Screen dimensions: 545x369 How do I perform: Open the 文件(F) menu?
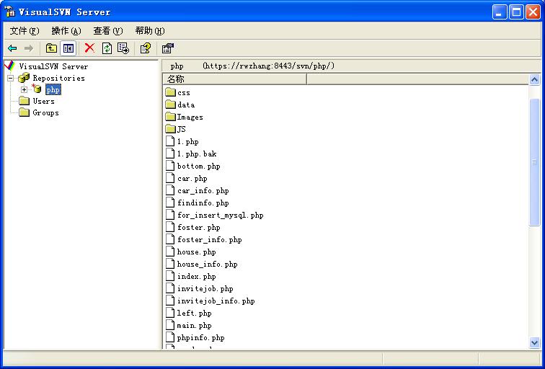25,31
